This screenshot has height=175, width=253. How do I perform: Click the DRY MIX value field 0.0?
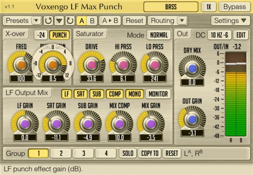click(192, 82)
